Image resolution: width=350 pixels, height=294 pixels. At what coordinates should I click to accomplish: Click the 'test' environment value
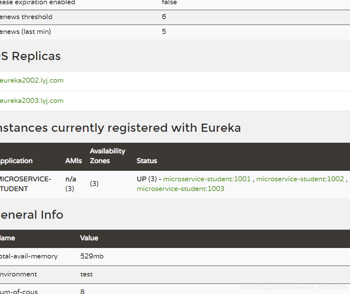coord(87,274)
